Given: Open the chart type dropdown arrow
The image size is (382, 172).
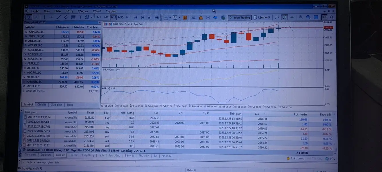Looking at the screenshot, I should pos(170,17).
